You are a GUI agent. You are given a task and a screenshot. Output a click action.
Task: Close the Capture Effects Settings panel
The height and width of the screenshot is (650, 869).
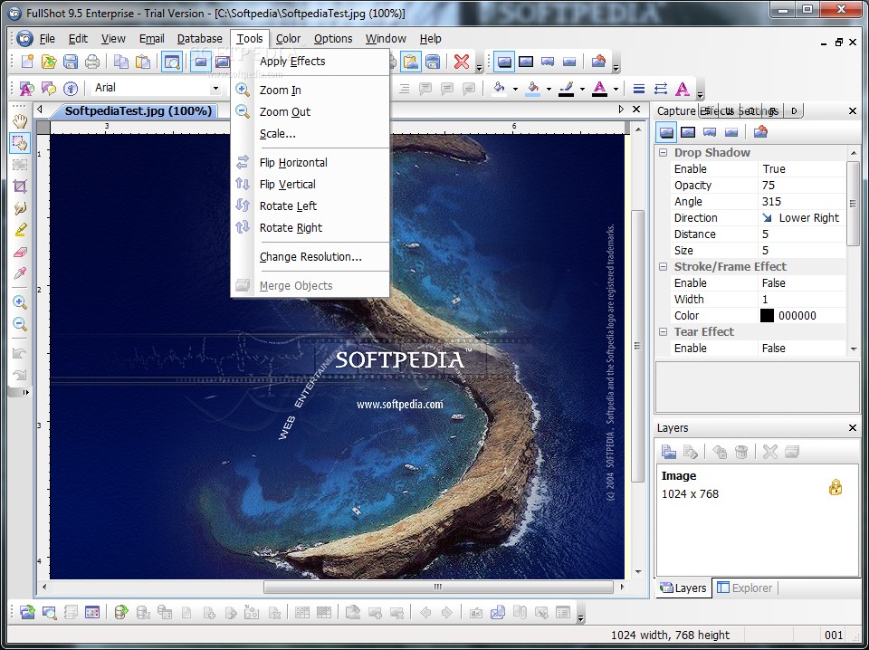853,111
